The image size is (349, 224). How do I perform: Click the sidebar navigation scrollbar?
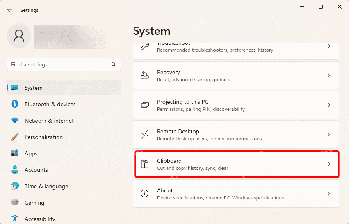[121, 136]
